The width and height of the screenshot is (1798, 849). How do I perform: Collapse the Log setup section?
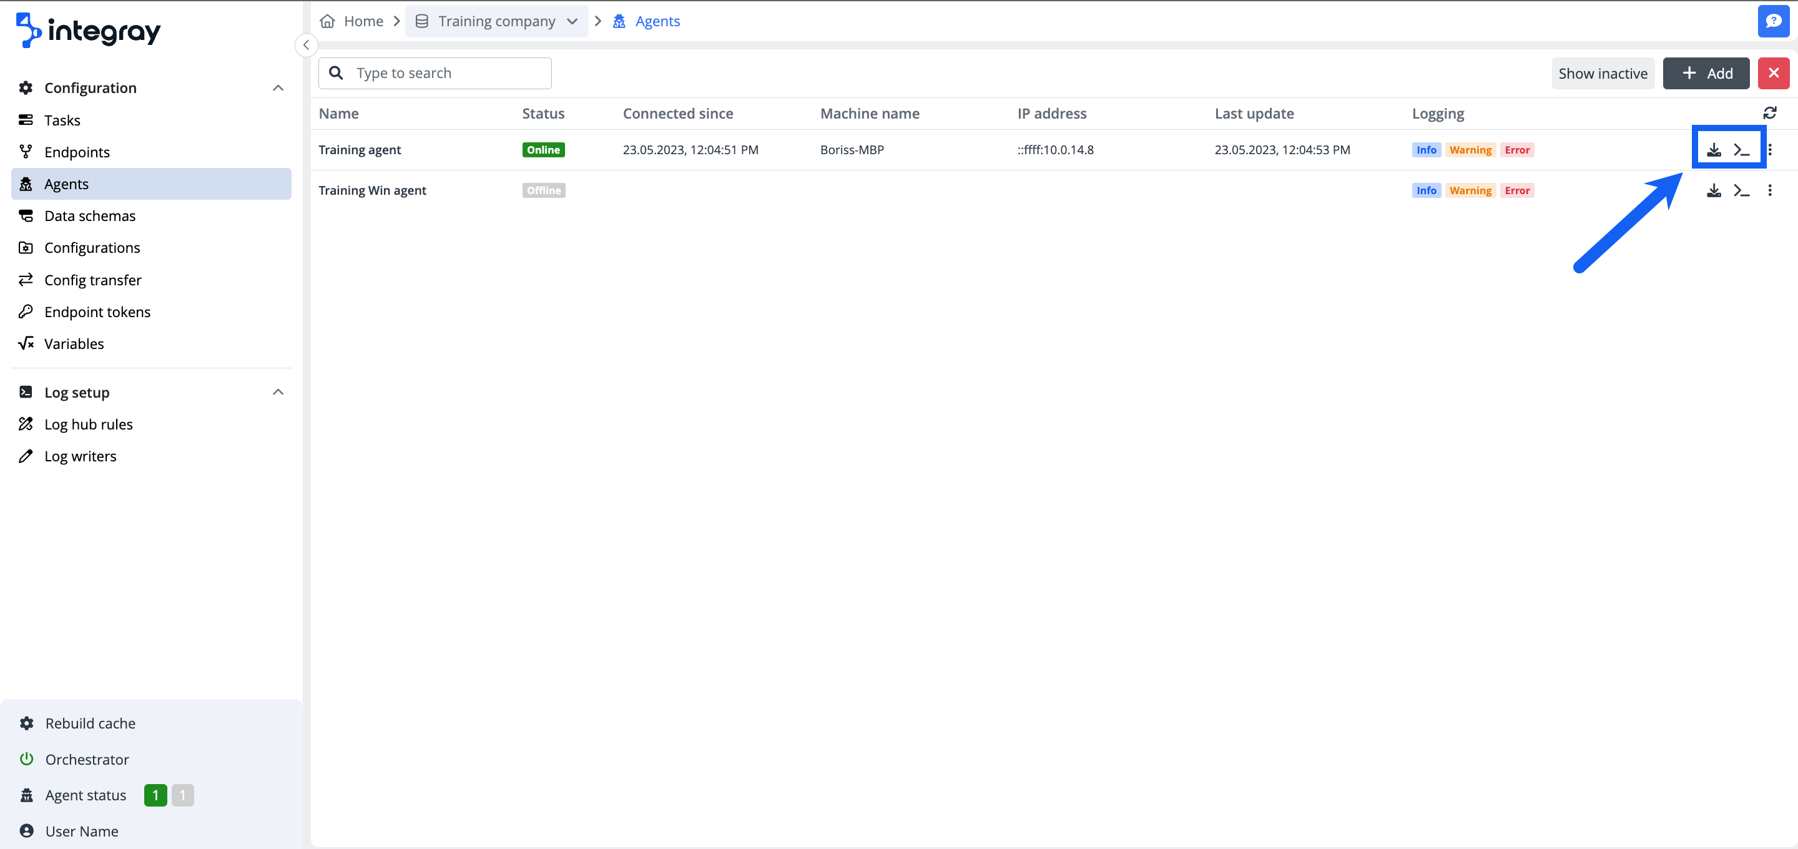(x=278, y=393)
